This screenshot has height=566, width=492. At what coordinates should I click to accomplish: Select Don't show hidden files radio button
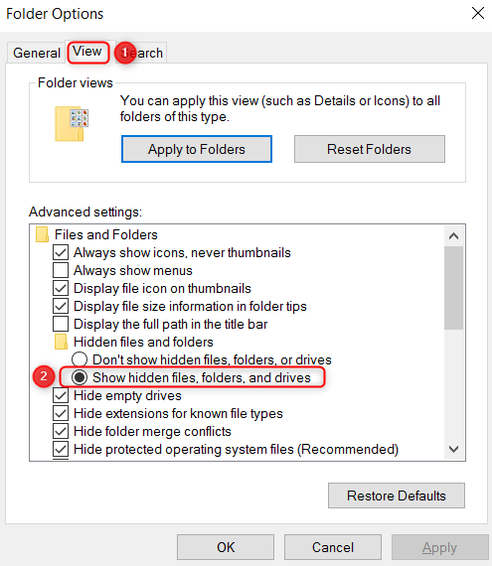coord(80,359)
